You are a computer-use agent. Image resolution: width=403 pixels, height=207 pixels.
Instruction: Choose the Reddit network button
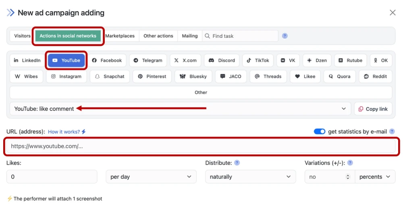376,76
